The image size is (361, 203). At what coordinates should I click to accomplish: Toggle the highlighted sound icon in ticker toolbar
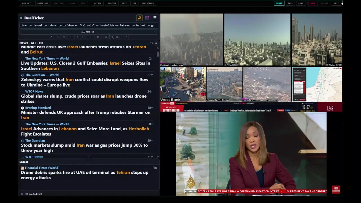pos(112,37)
